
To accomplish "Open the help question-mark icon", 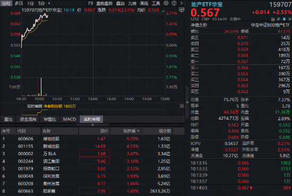I will (174, 3).
